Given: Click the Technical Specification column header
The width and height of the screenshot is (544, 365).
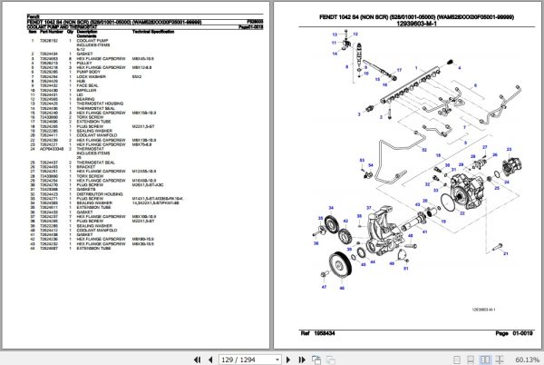Looking at the screenshot, I should (x=153, y=32).
